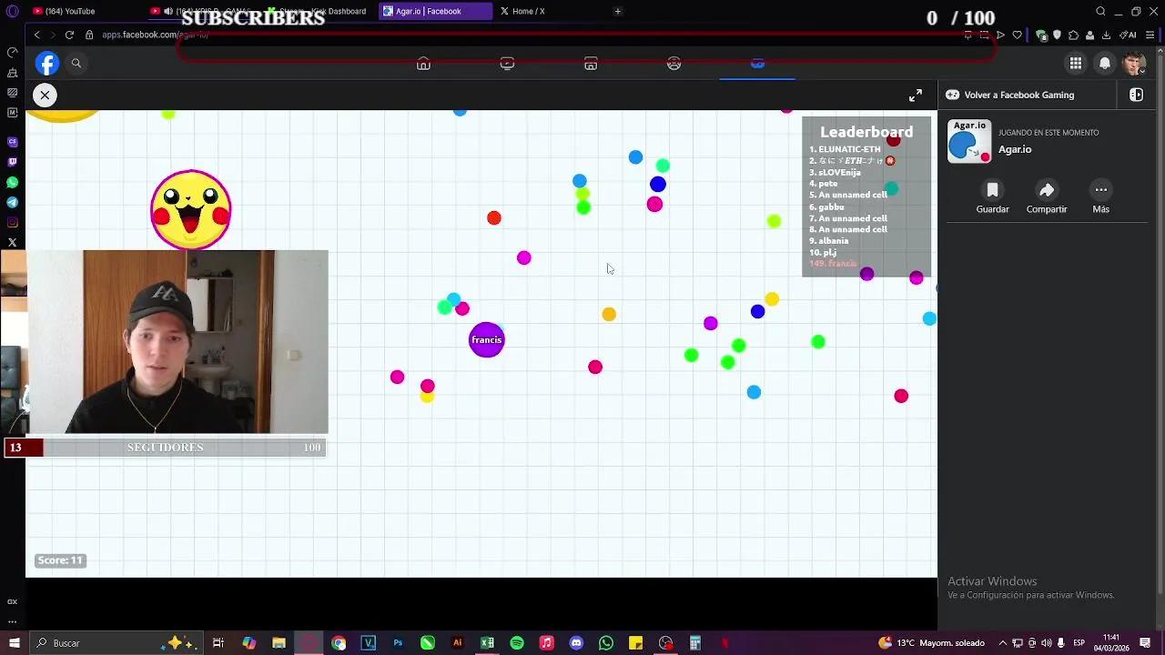Open Telegram in Opera sidebar
1165x655 pixels.
click(13, 202)
